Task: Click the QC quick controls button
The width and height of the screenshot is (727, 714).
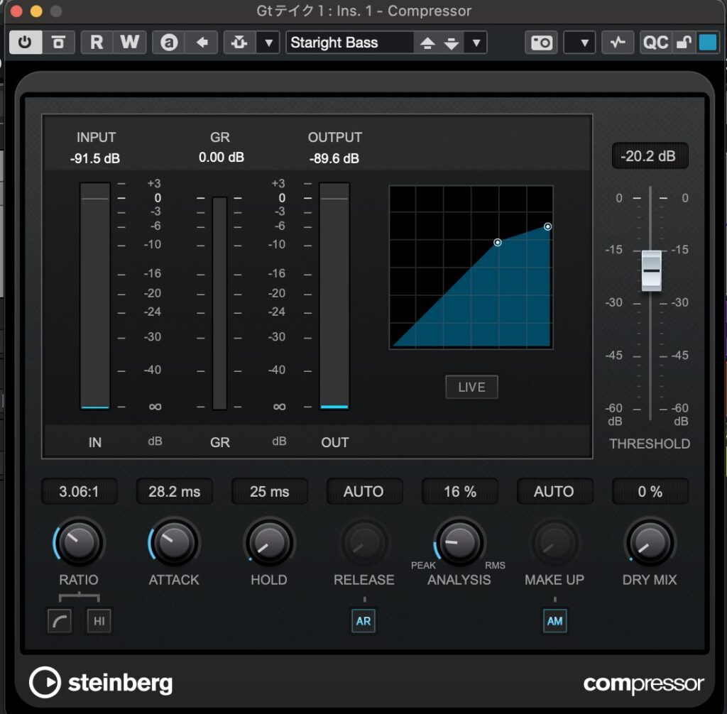Action: [655, 43]
